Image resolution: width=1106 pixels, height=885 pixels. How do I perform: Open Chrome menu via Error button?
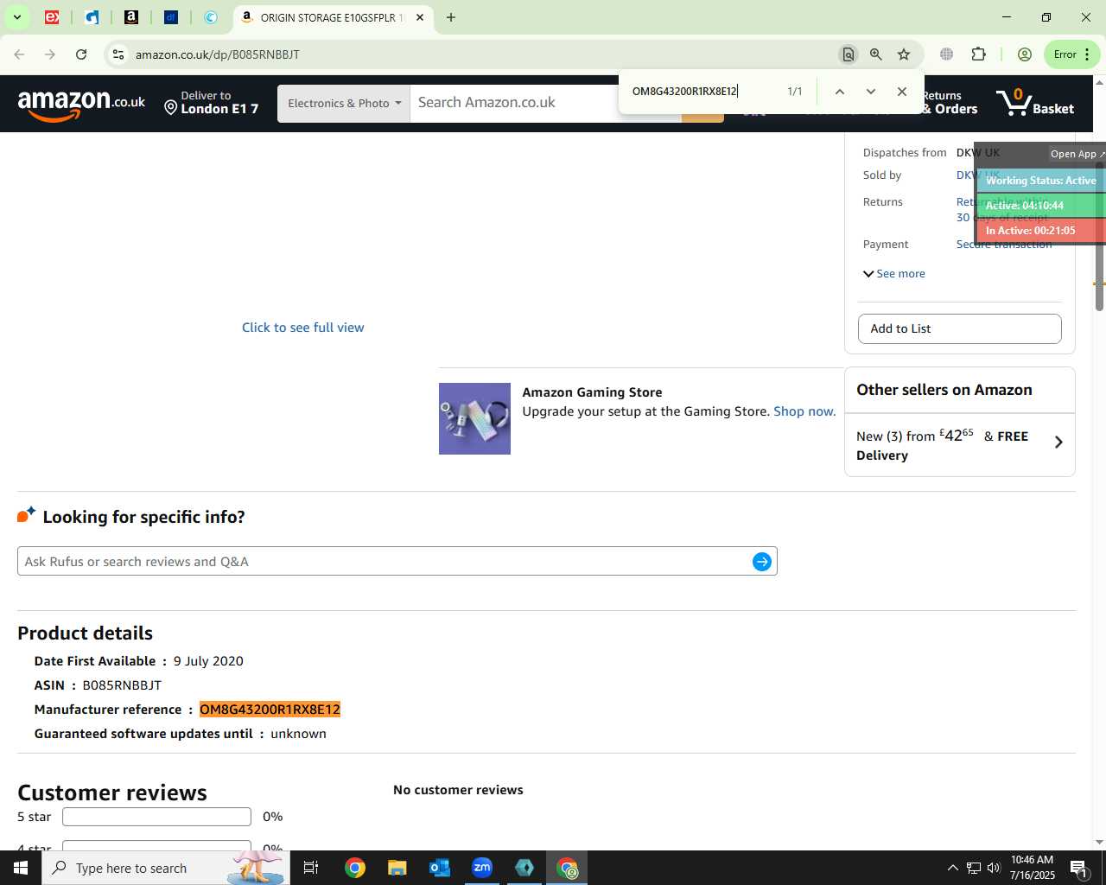pos(1071,54)
